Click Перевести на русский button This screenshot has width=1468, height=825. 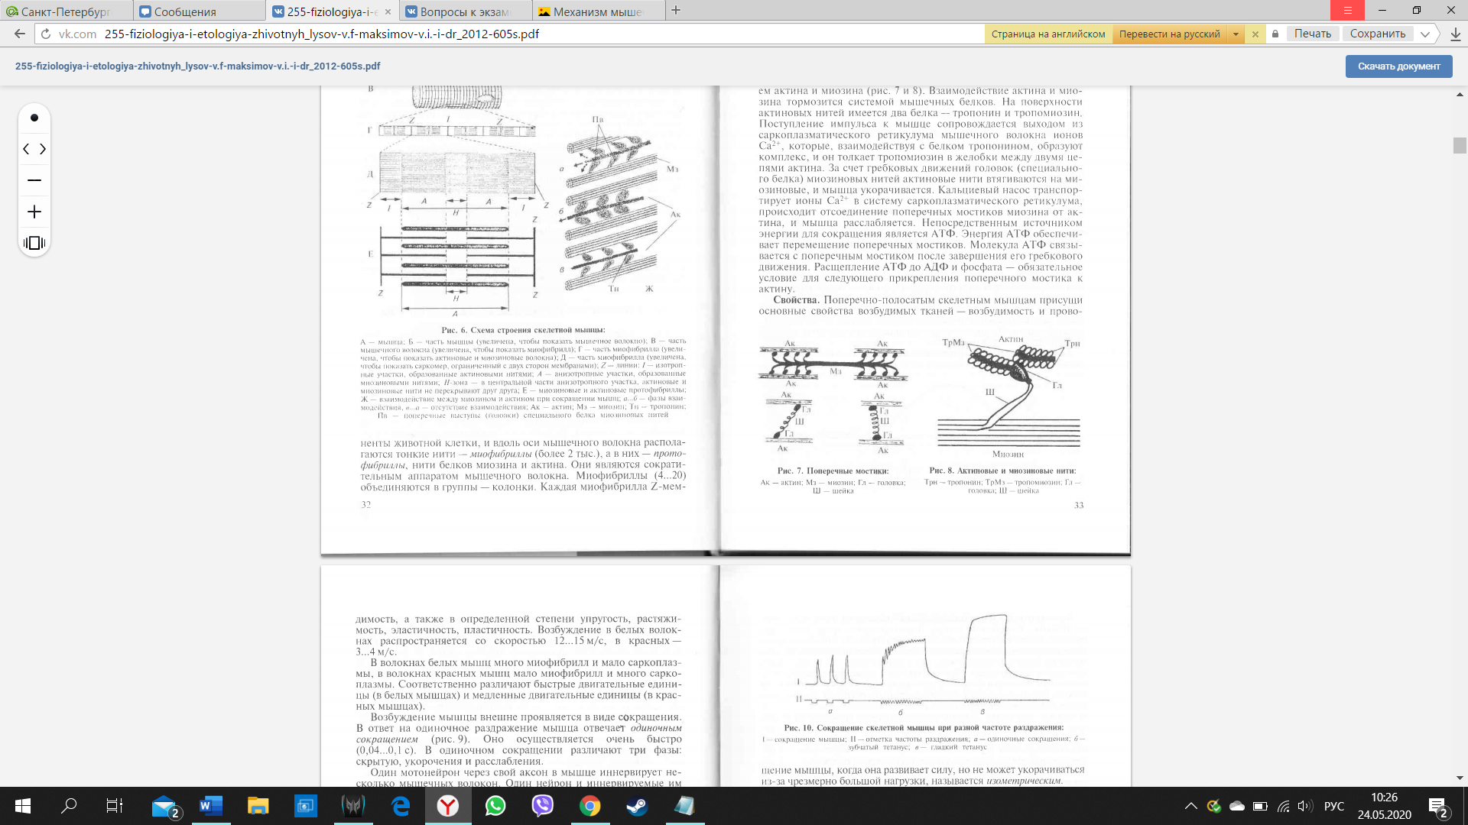click(1169, 34)
